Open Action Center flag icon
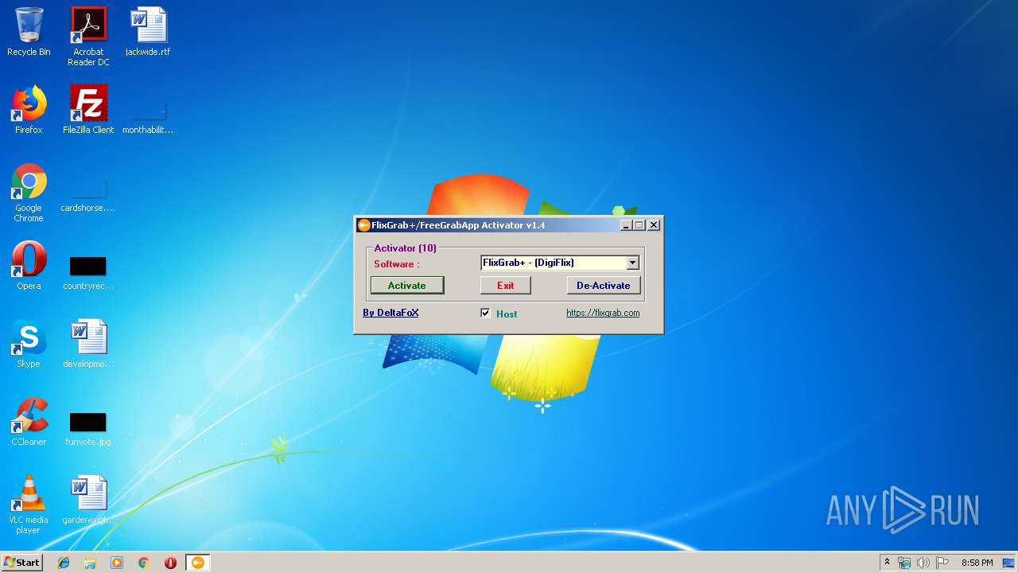Image resolution: width=1018 pixels, height=573 pixels. pyautogui.click(x=942, y=563)
